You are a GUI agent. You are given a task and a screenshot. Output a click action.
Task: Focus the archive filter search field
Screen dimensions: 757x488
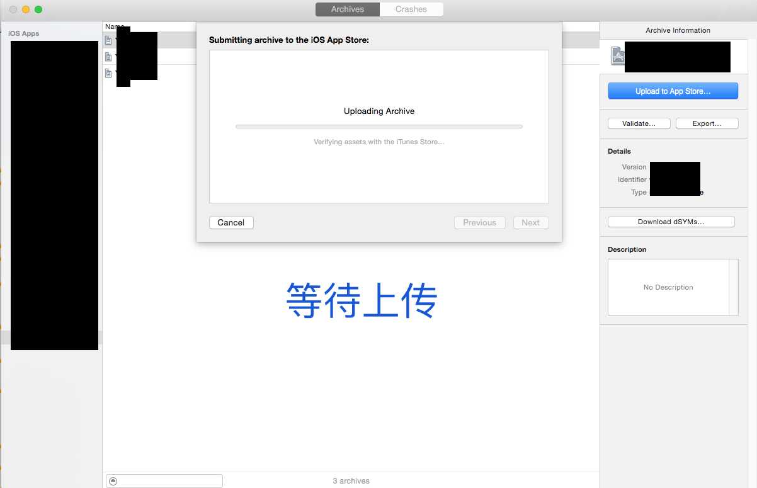click(x=164, y=481)
